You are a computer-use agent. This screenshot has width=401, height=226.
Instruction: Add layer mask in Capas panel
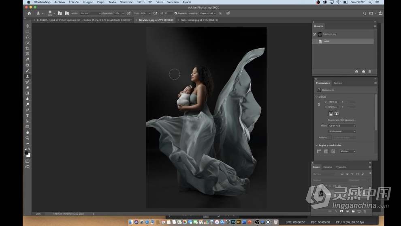coord(341,211)
